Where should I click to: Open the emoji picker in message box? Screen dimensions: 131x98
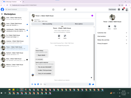tap(90, 84)
